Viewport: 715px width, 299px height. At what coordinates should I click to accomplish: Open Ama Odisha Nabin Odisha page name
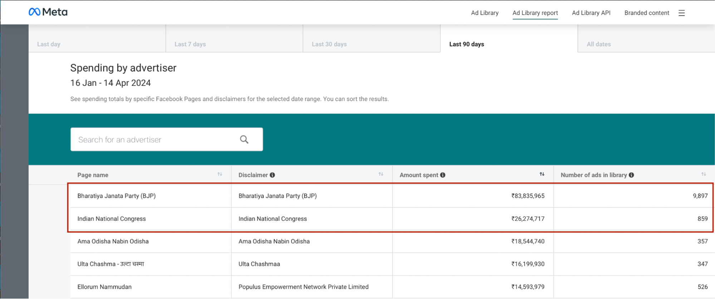(113, 241)
